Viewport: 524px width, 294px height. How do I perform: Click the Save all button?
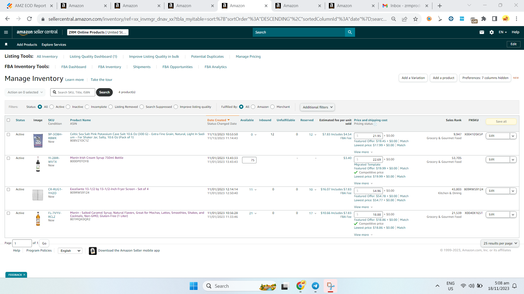coord(501,122)
